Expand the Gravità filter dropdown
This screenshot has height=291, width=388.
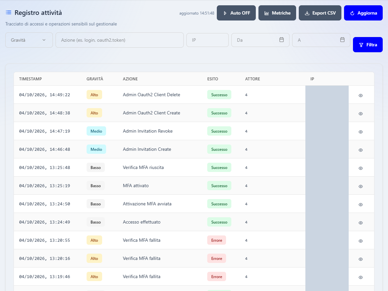pyautogui.click(x=29, y=40)
